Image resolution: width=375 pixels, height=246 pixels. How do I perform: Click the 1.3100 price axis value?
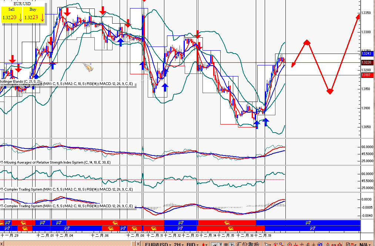[366, 108]
